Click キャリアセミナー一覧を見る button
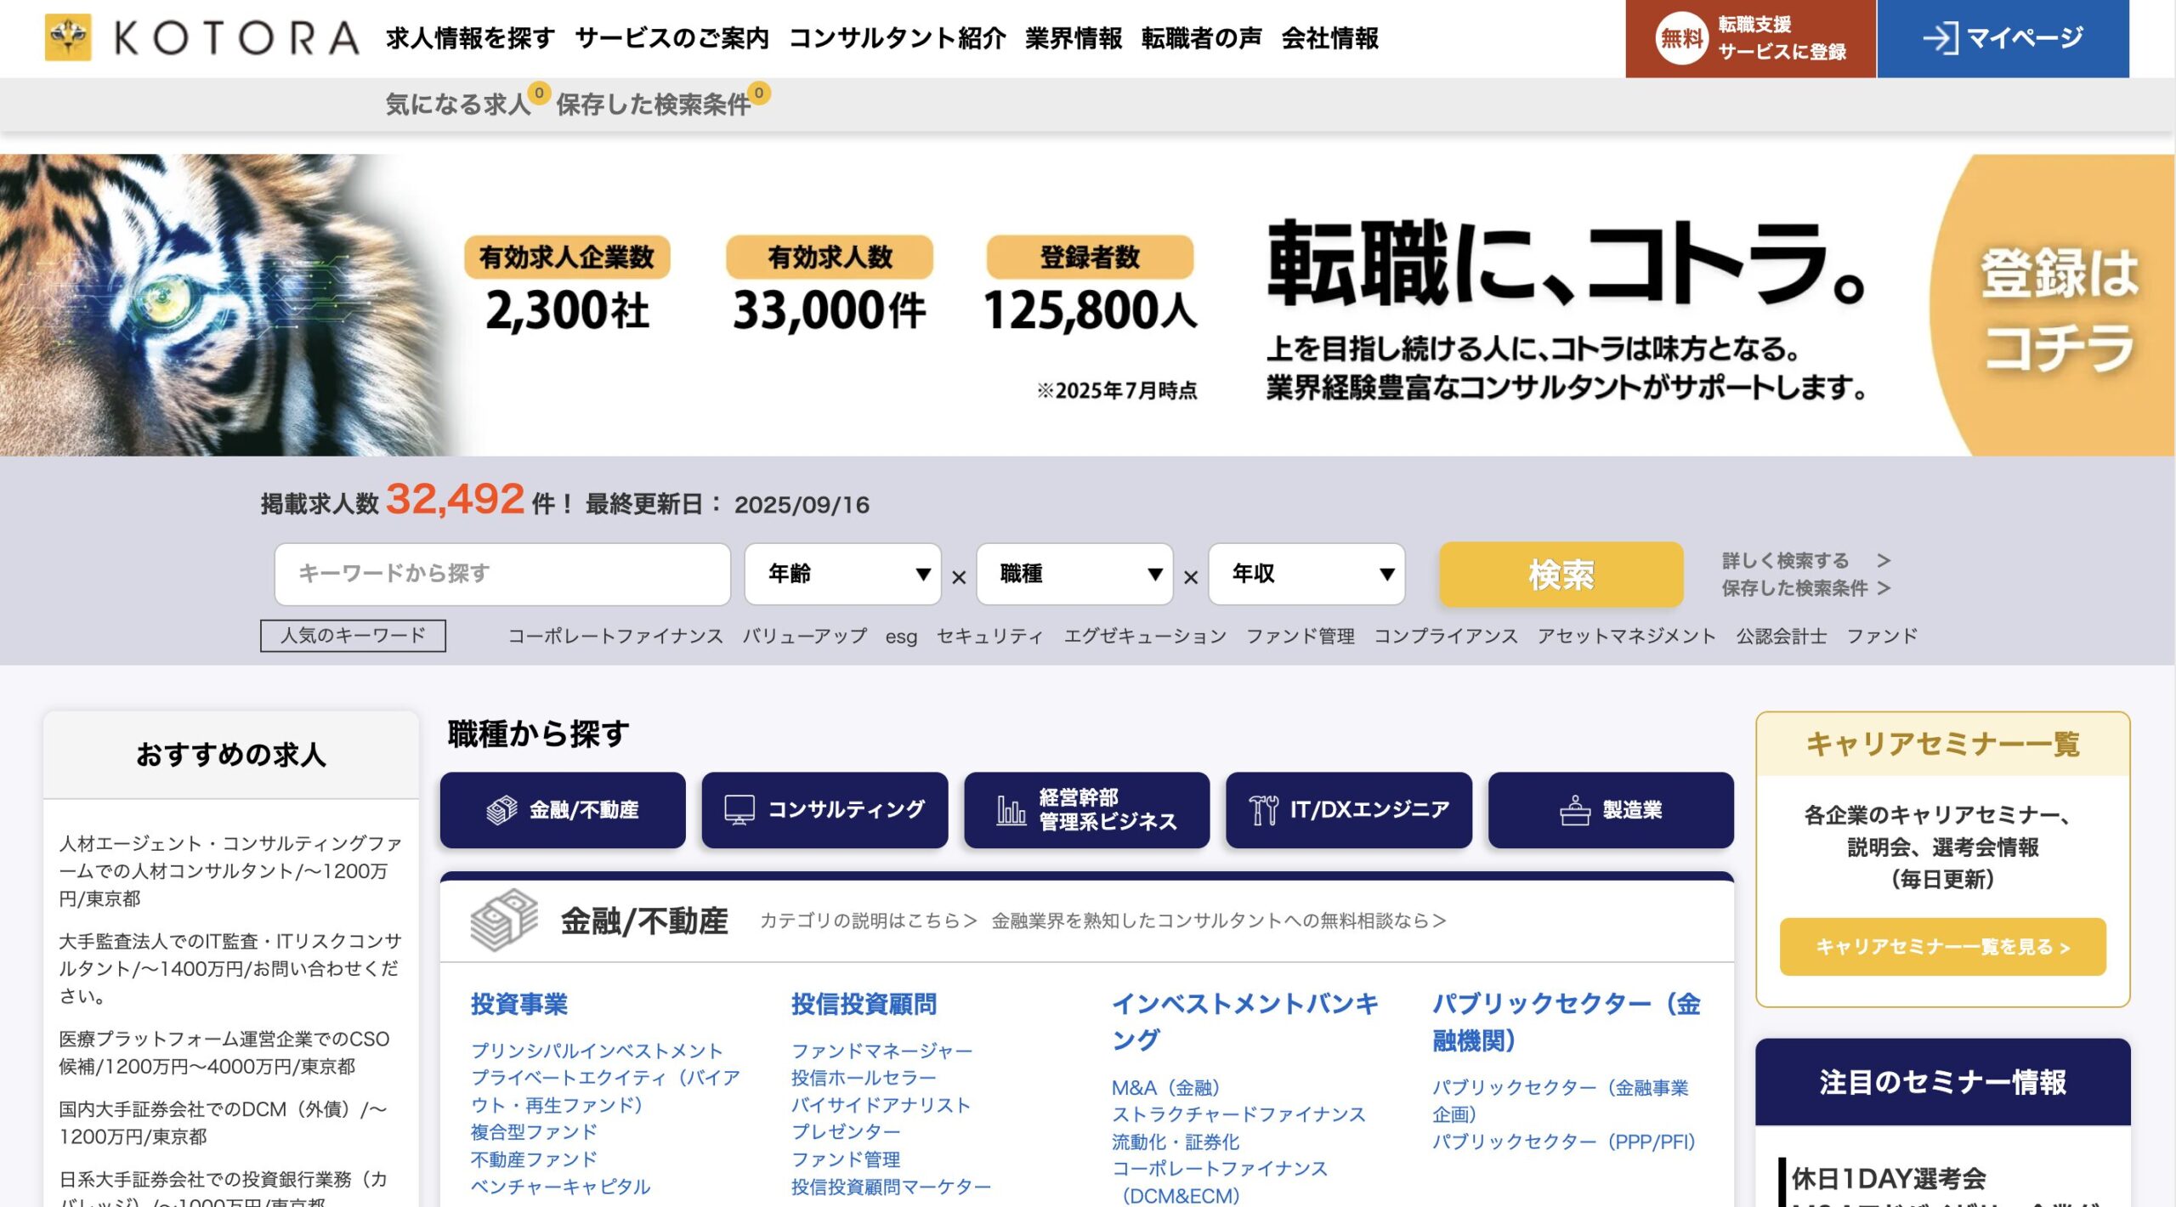The height and width of the screenshot is (1207, 2176). (x=1942, y=946)
